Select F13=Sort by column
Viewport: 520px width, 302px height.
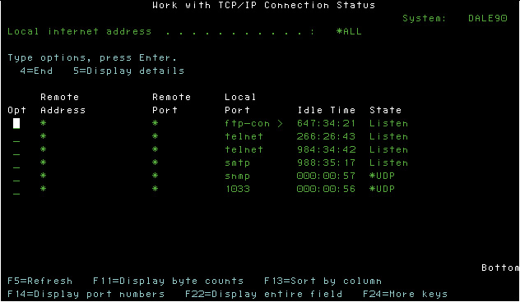pos(323,281)
